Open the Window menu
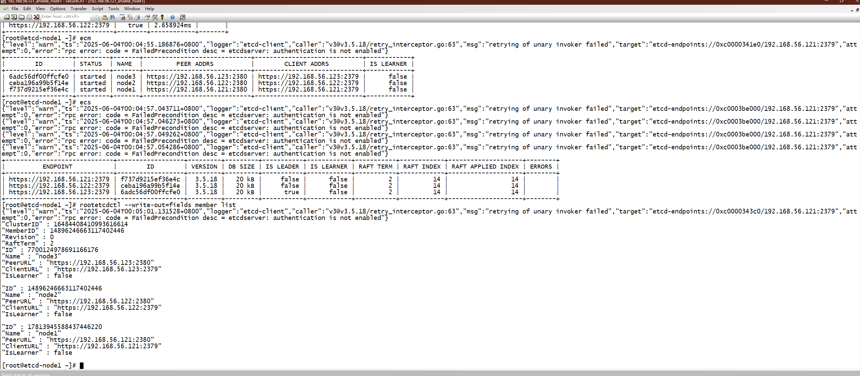The image size is (860, 376). click(x=132, y=9)
